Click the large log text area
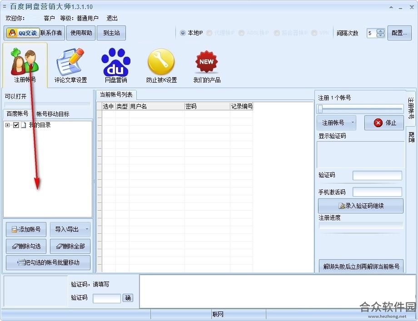Viewport: 418px width, 321px height. pos(277,291)
